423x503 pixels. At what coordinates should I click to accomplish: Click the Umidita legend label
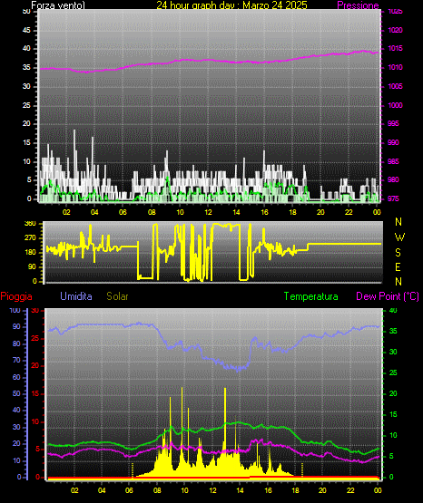point(76,296)
